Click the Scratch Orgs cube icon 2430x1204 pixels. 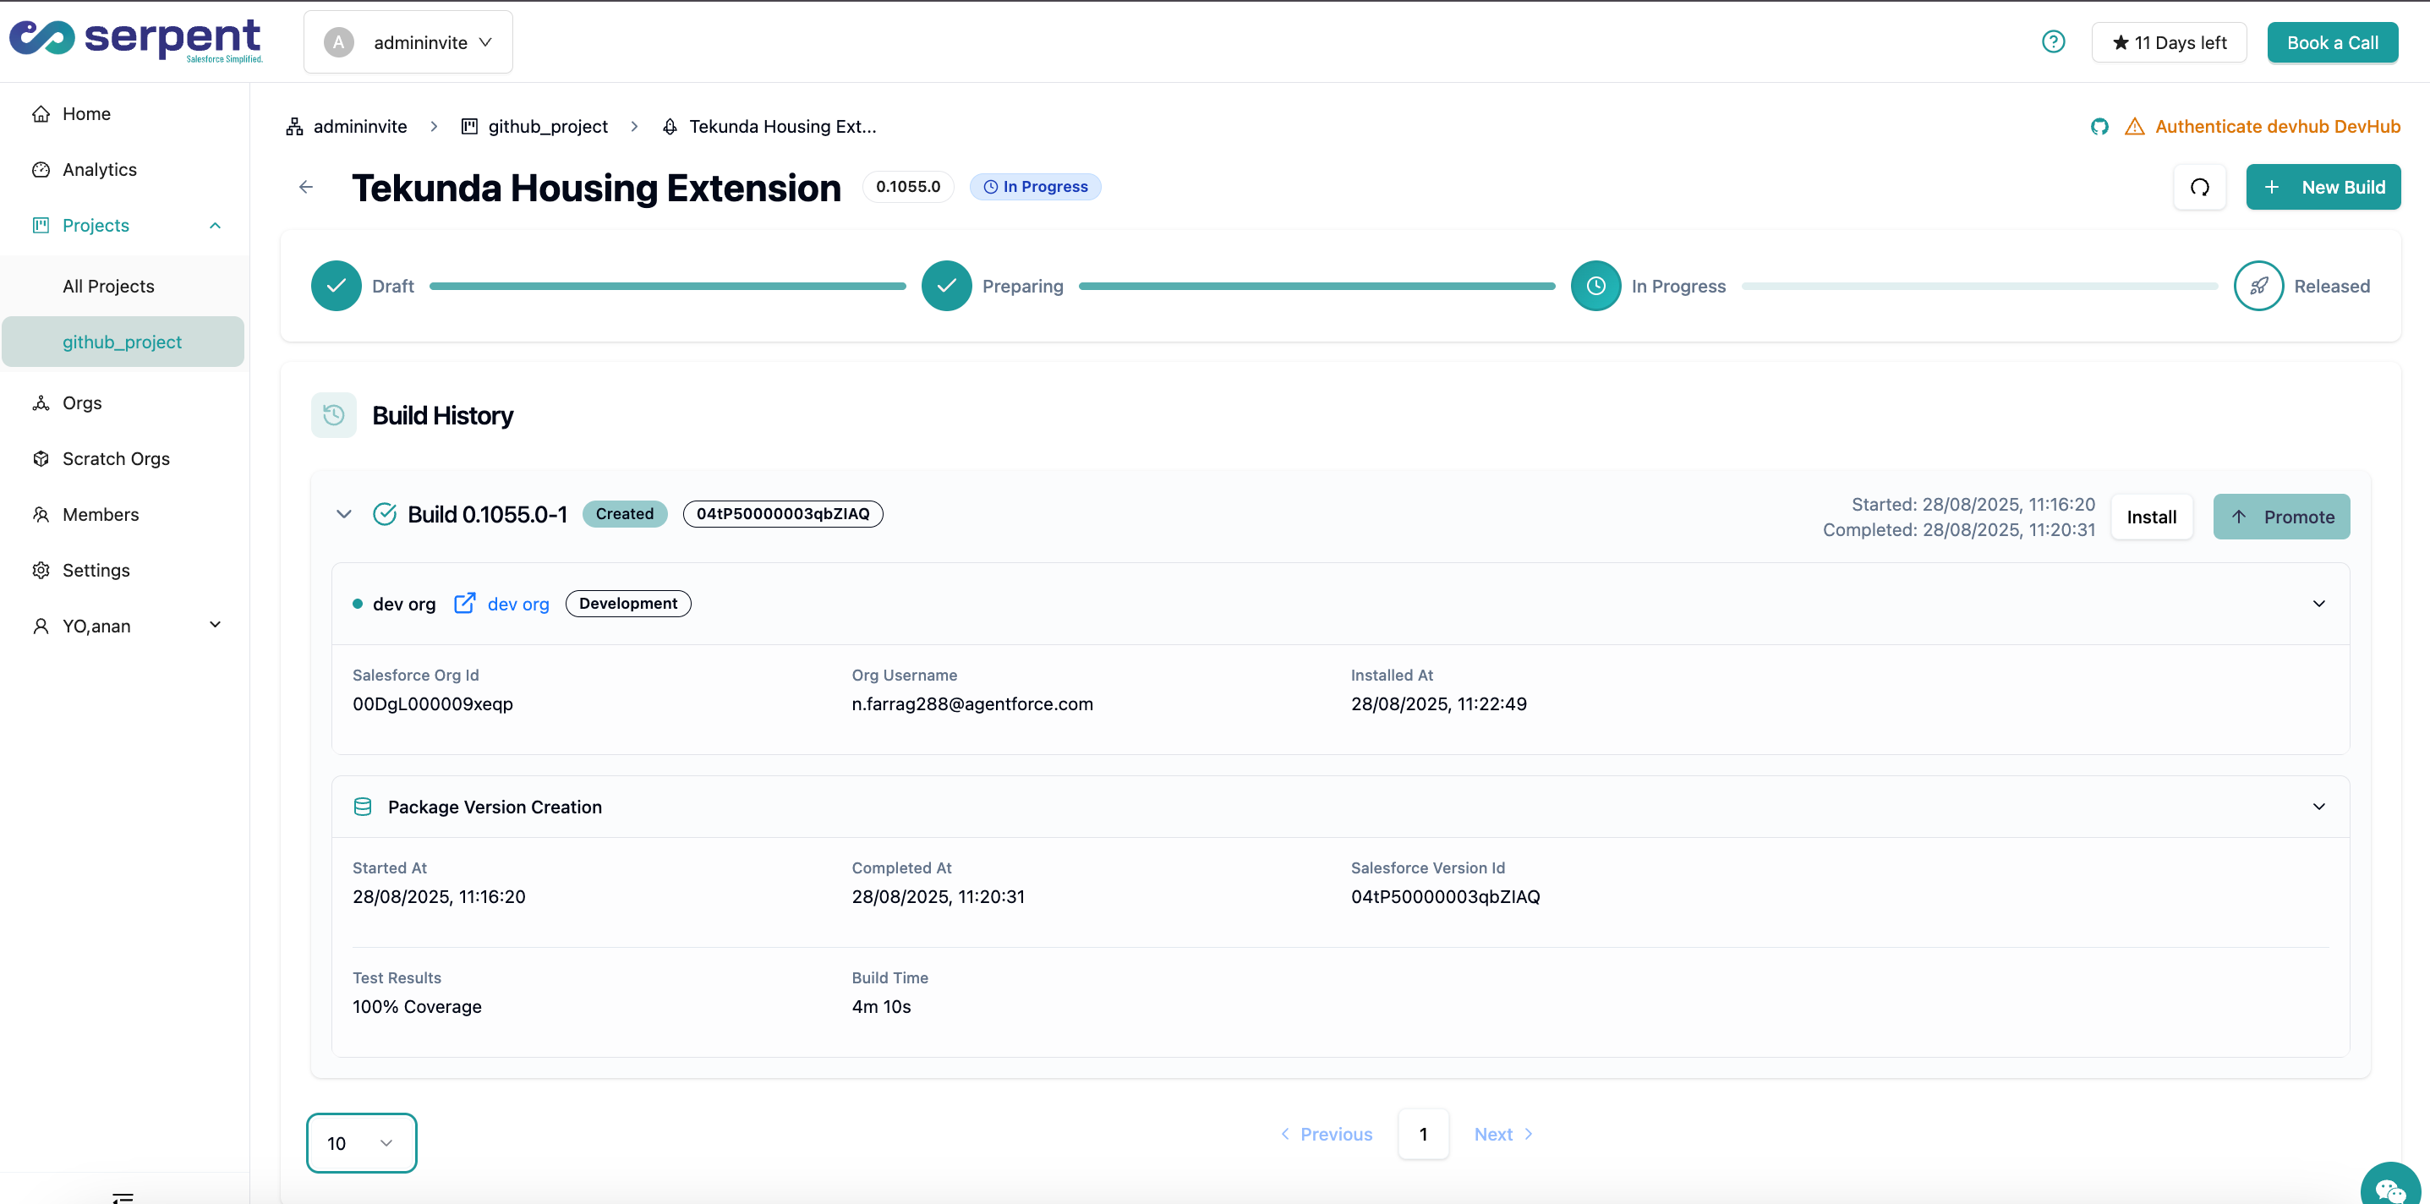coord(41,458)
